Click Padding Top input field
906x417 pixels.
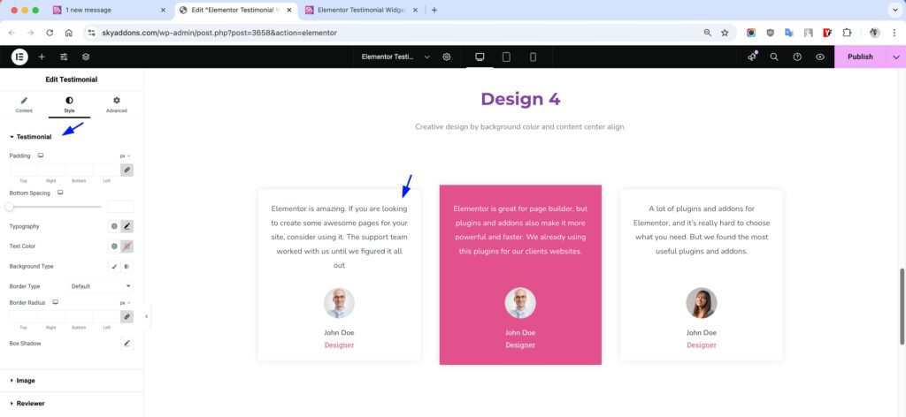pyautogui.click(x=23, y=171)
